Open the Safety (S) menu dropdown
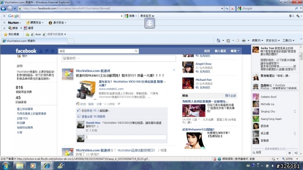Viewport: 303px width, 170px height. tap(273, 41)
